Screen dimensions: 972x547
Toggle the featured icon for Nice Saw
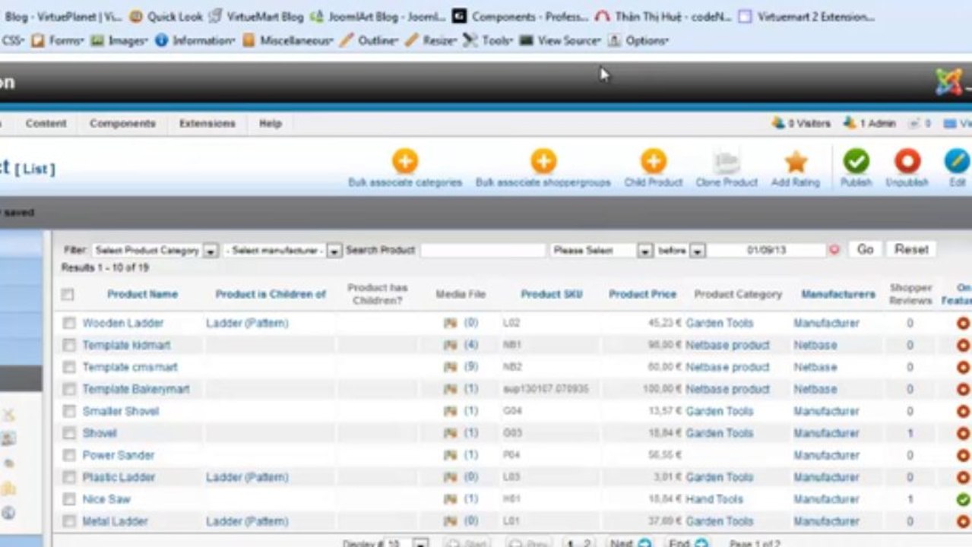pos(963,499)
